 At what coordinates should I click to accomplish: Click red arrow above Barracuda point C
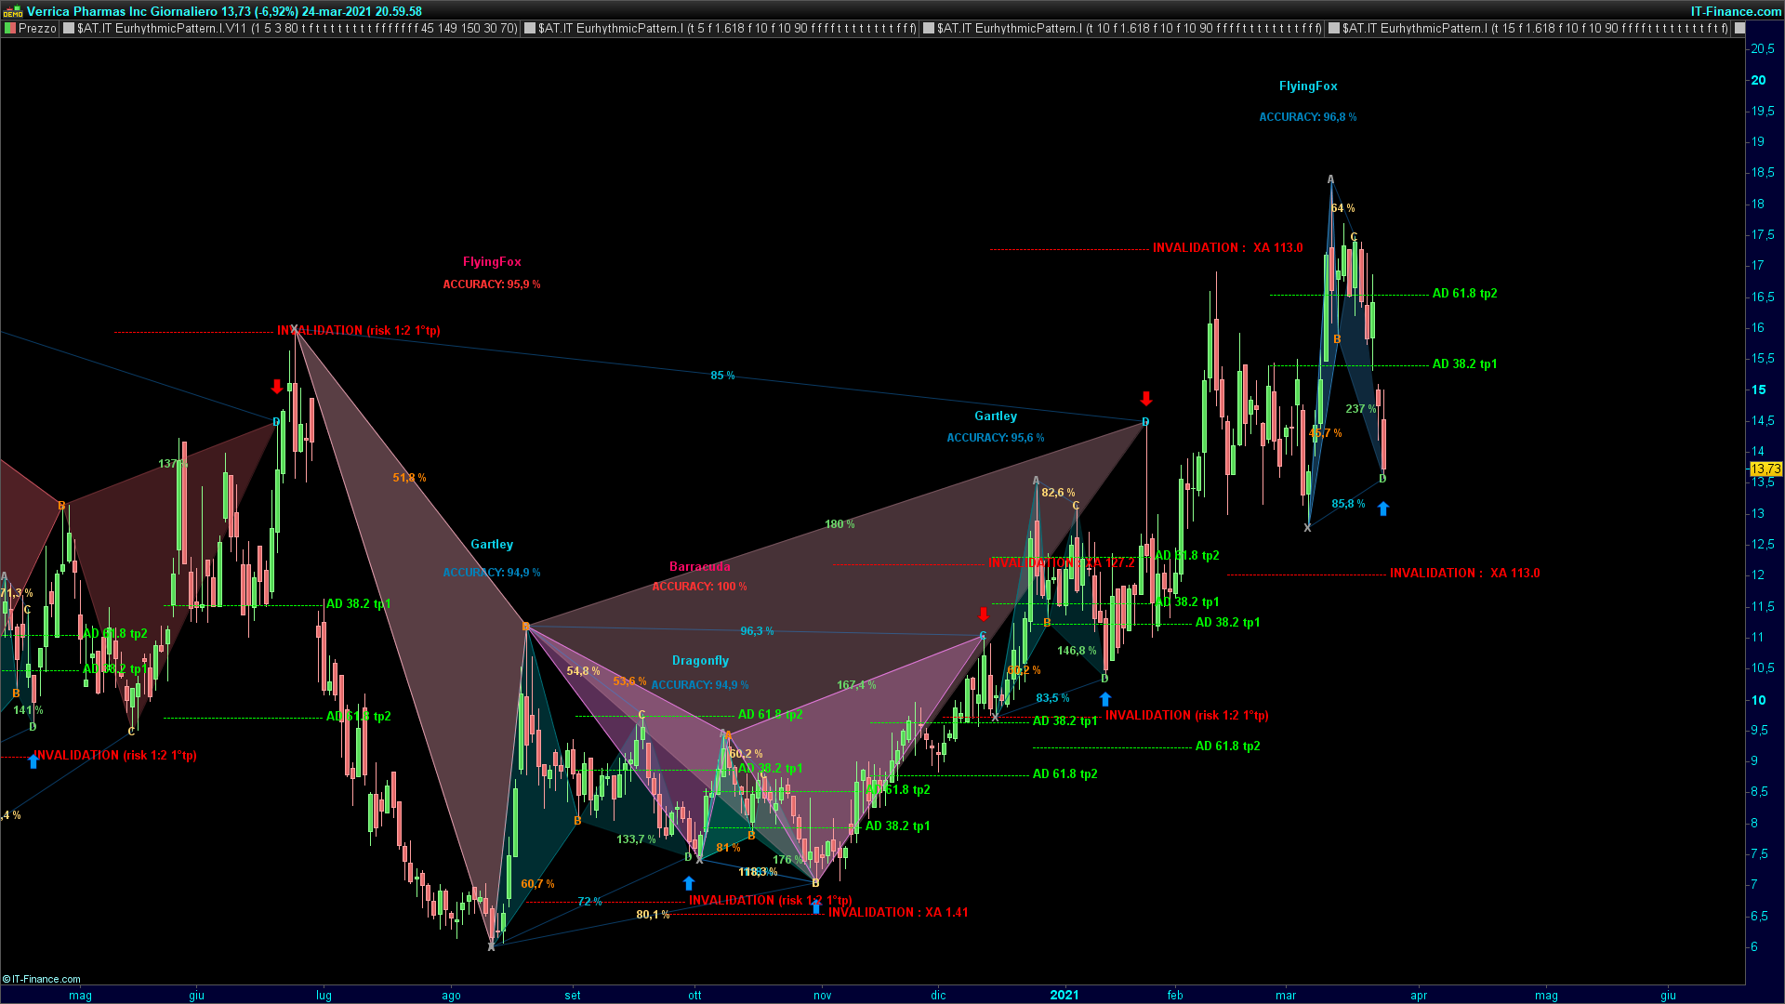[x=984, y=614]
